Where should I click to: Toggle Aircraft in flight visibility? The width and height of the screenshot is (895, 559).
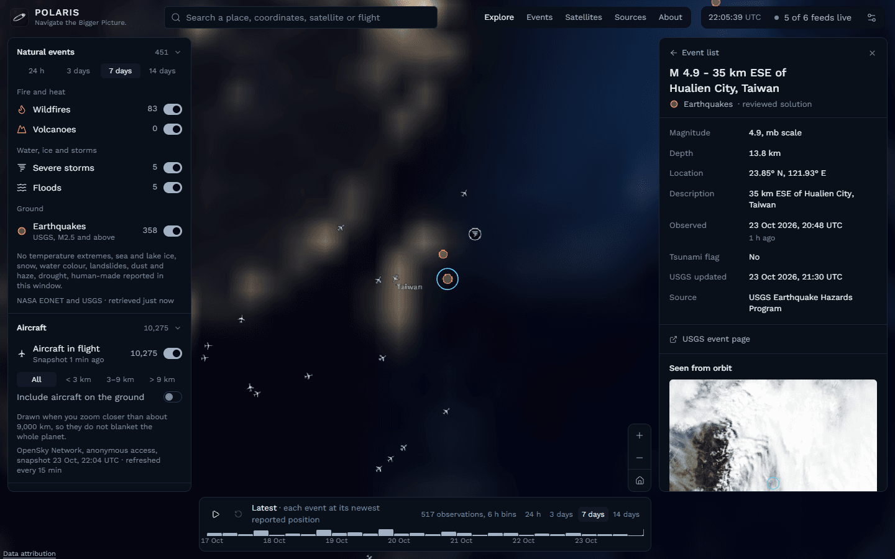point(173,353)
